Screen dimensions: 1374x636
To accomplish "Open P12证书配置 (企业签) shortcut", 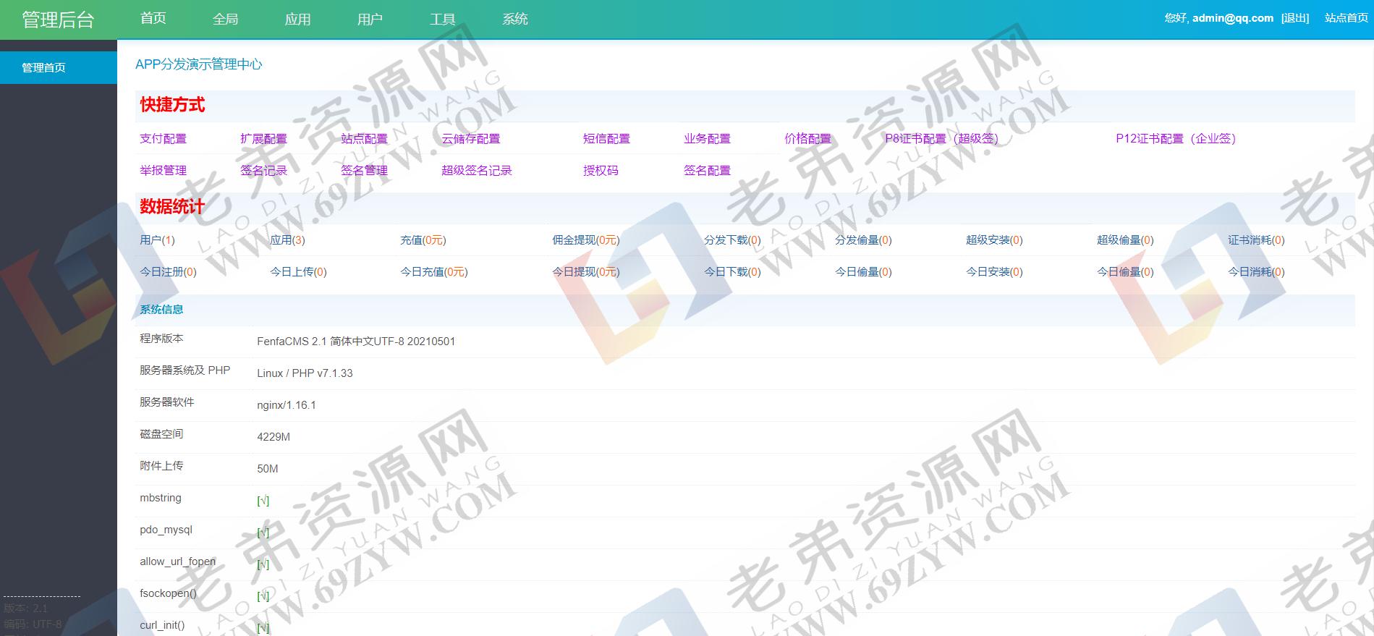I will [x=1176, y=138].
